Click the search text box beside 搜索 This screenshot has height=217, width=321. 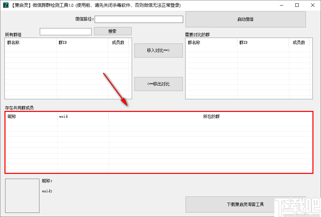[x=66, y=31]
